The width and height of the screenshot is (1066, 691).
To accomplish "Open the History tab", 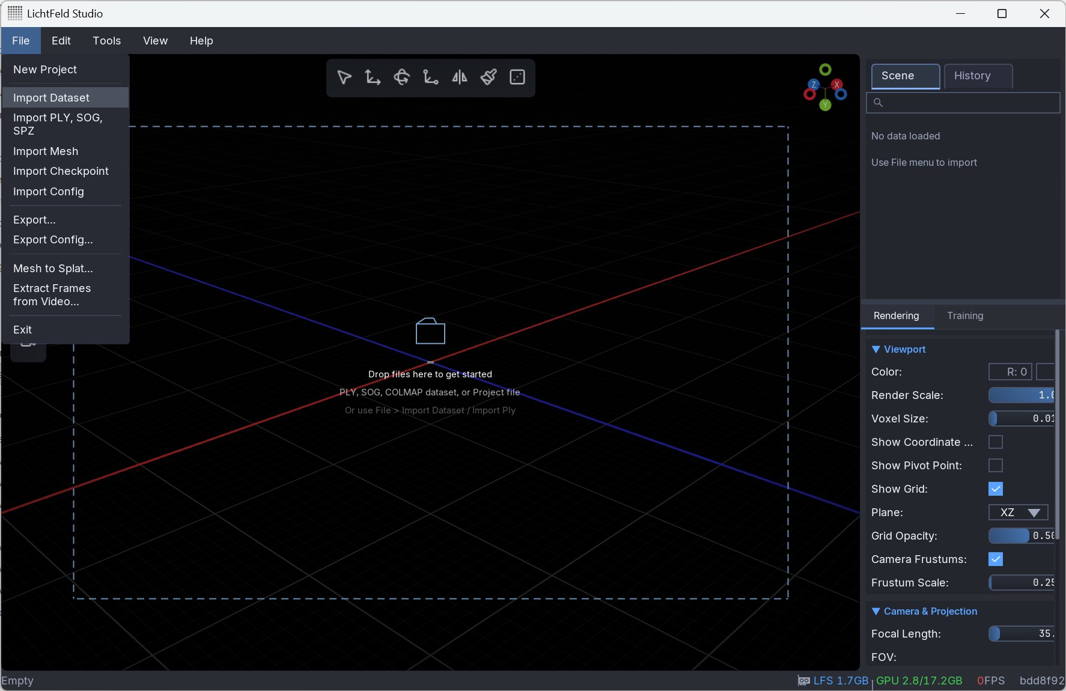I will (x=978, y=76).
